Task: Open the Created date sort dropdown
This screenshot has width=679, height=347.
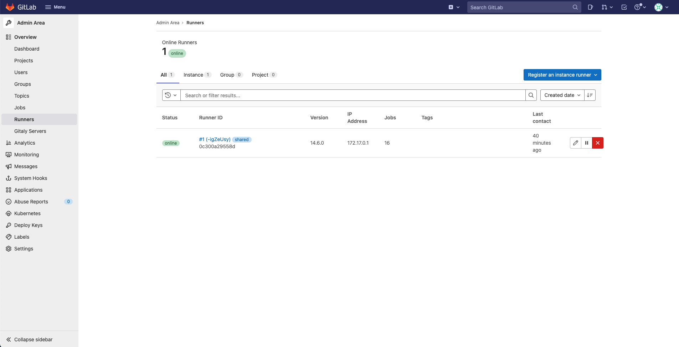Action: tap(562, 95)
